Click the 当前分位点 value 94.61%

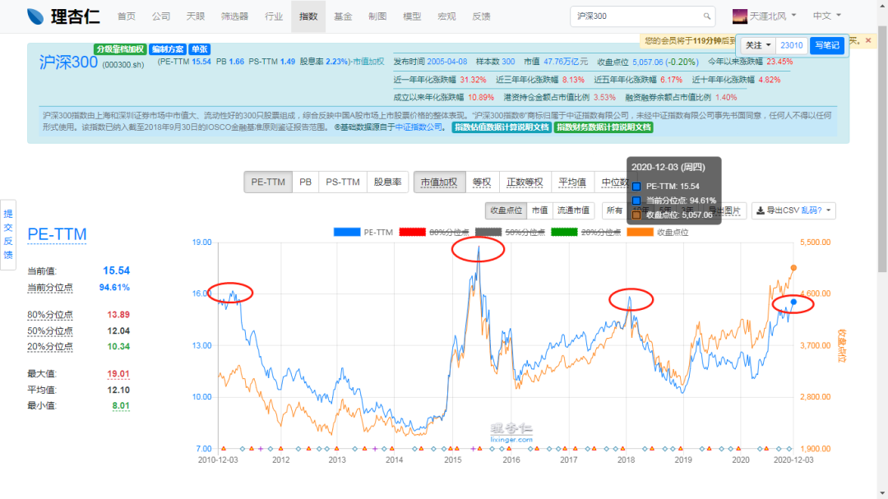pyautogui.click(x=114, y=288)
